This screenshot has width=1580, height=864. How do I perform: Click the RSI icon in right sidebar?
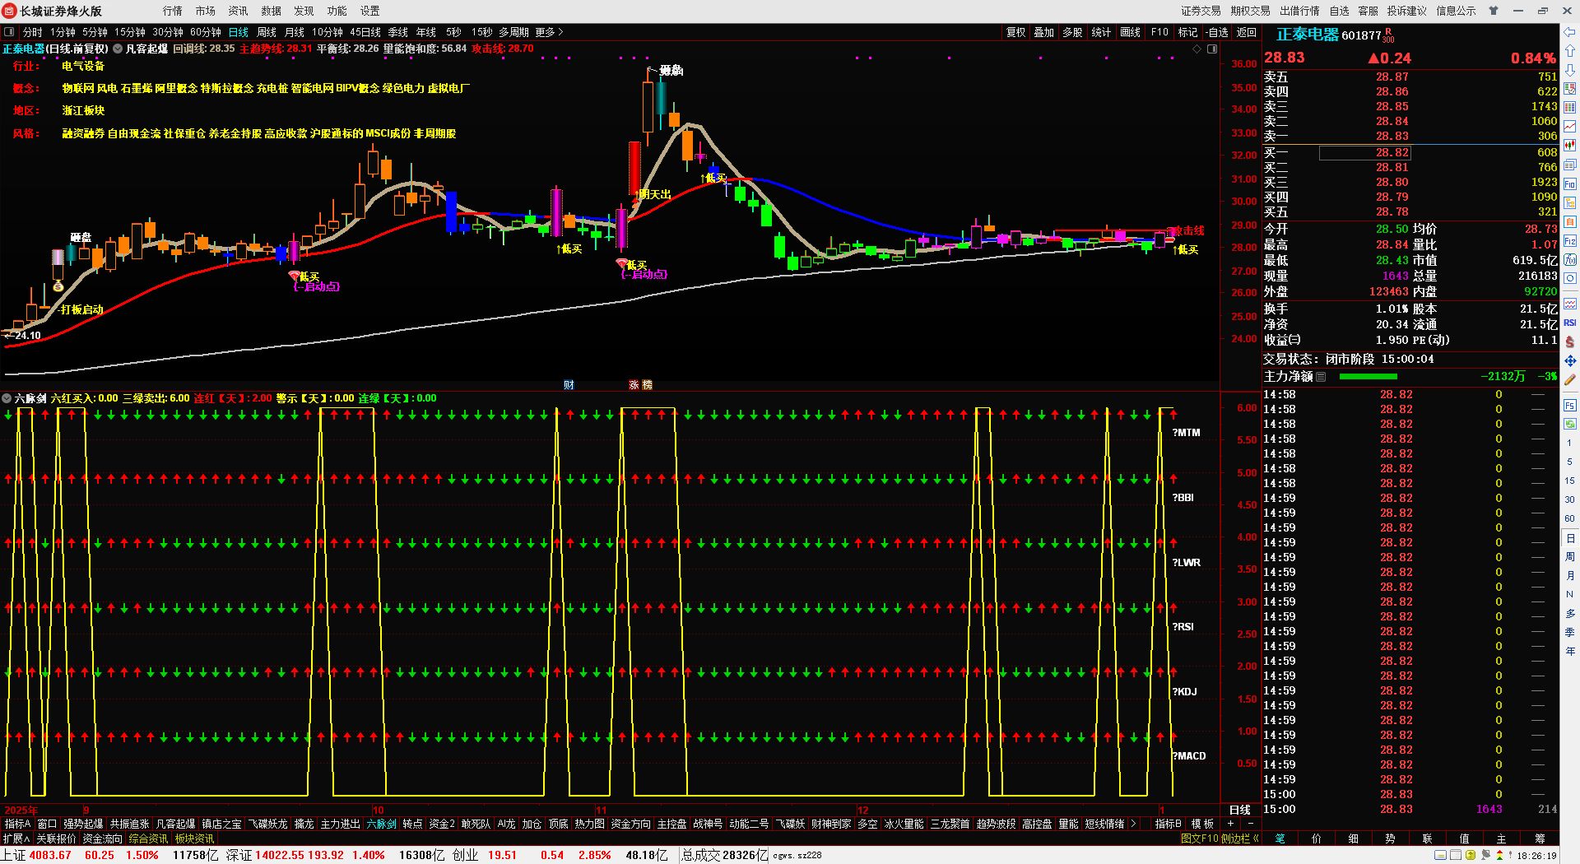pos(1570,323)
